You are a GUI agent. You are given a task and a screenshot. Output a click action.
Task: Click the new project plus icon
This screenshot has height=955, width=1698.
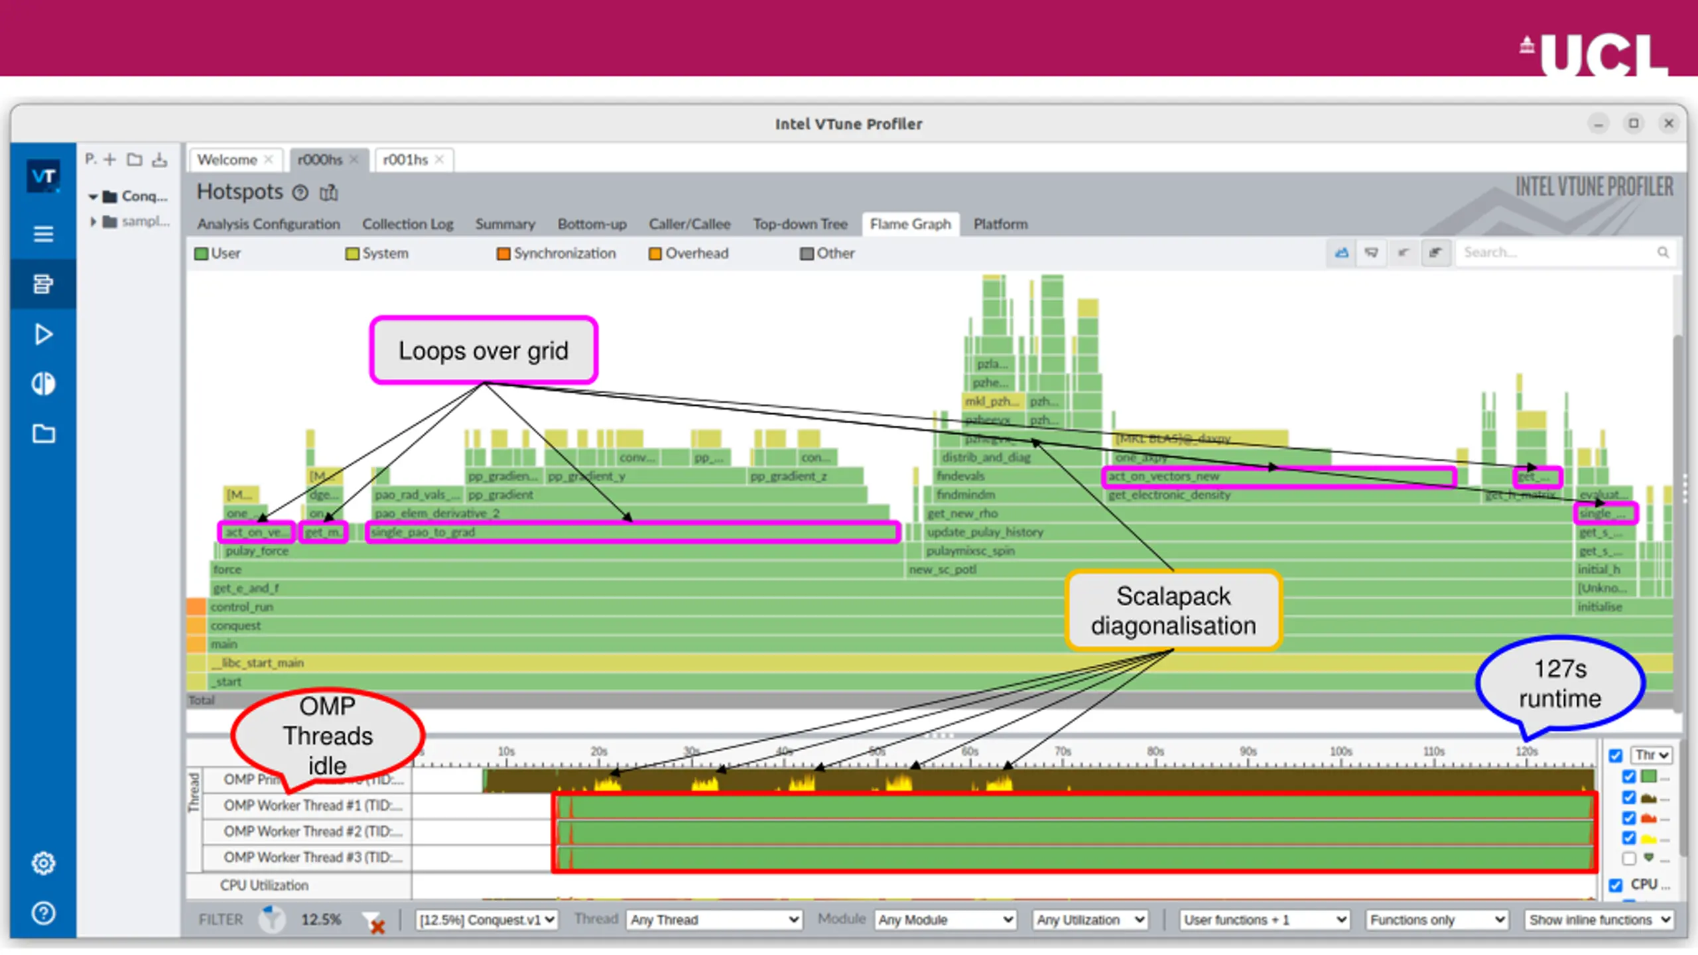(110, 159)
